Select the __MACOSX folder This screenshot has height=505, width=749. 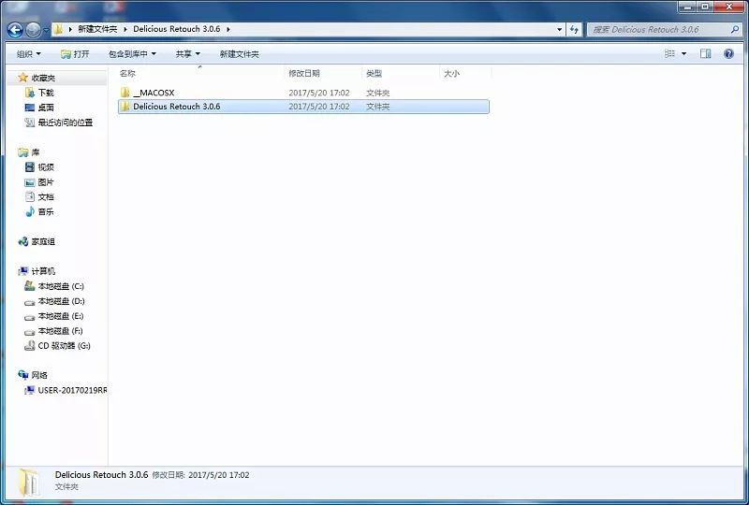point(154,93)
